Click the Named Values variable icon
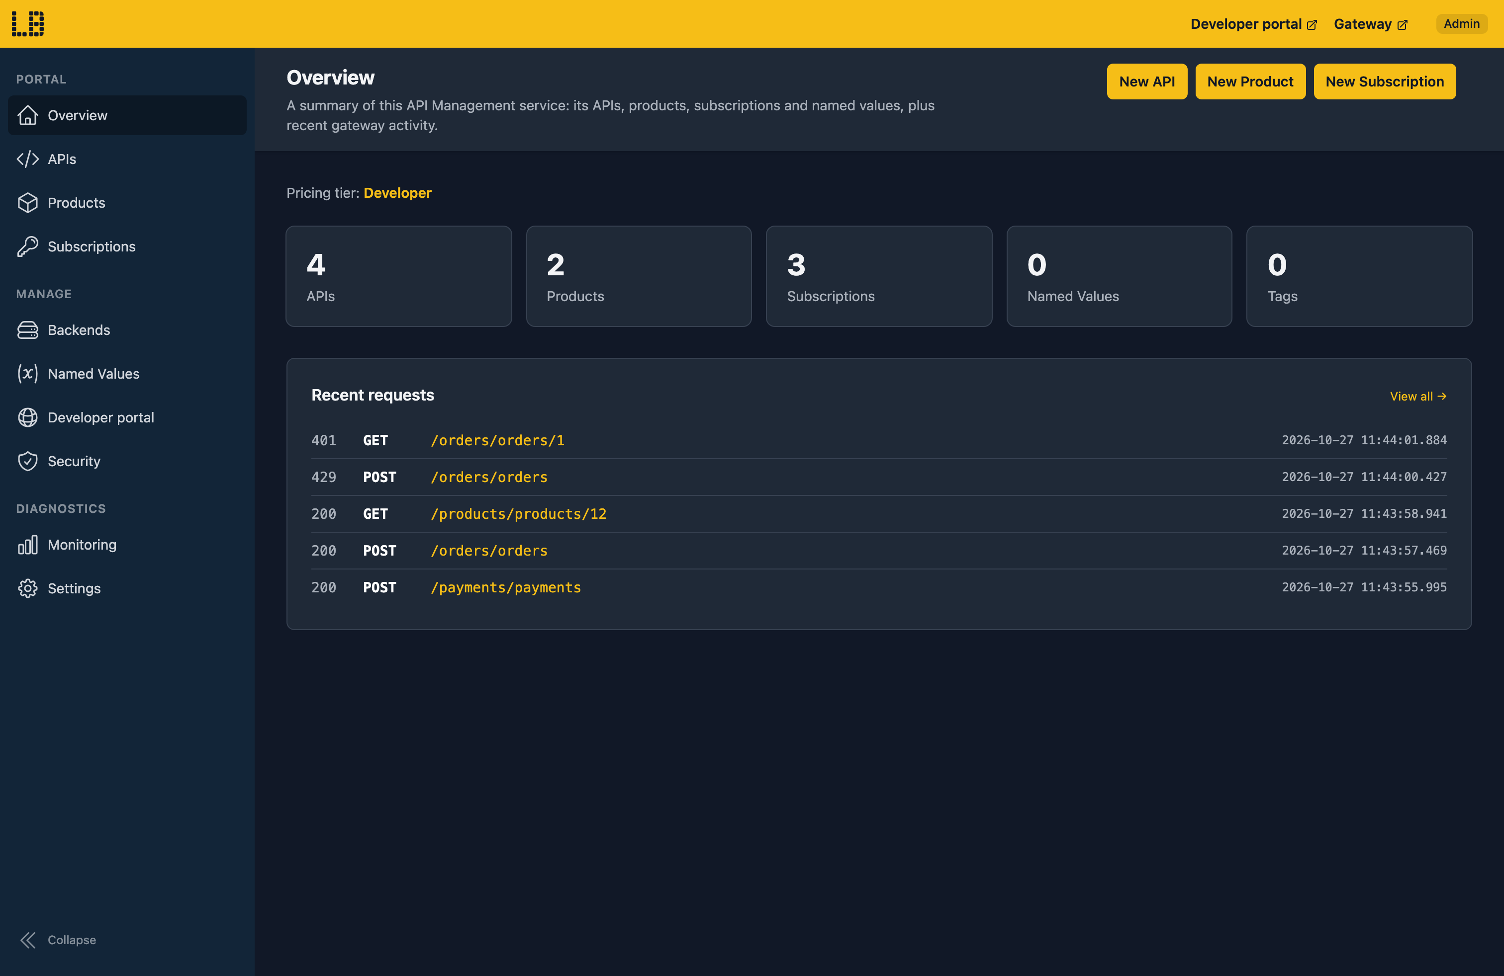Screen dimensions: 1504x976 (x=28, y=374)
